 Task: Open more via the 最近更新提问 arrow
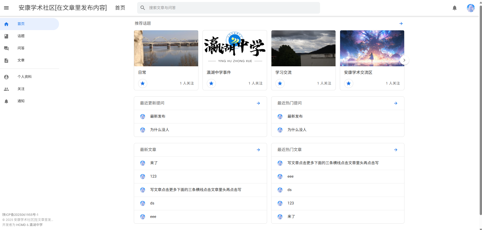point(258,103)
